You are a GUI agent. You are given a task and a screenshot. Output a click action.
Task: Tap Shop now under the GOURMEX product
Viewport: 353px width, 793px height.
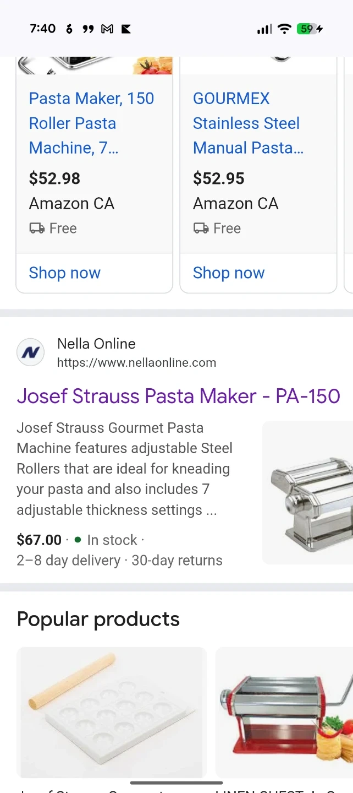tap(229, 273)
